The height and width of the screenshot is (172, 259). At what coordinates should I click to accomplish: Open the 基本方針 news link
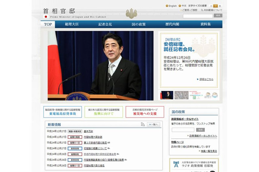click(88, 131)
